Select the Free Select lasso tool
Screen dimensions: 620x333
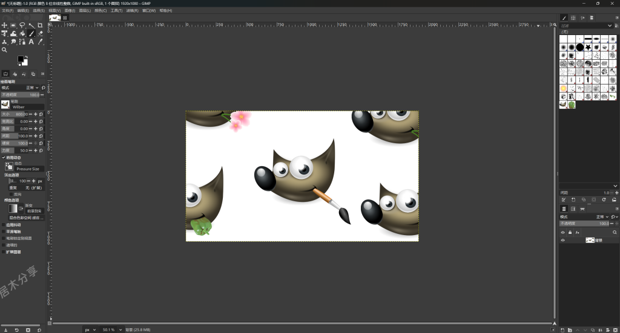[x=22, y=25]
